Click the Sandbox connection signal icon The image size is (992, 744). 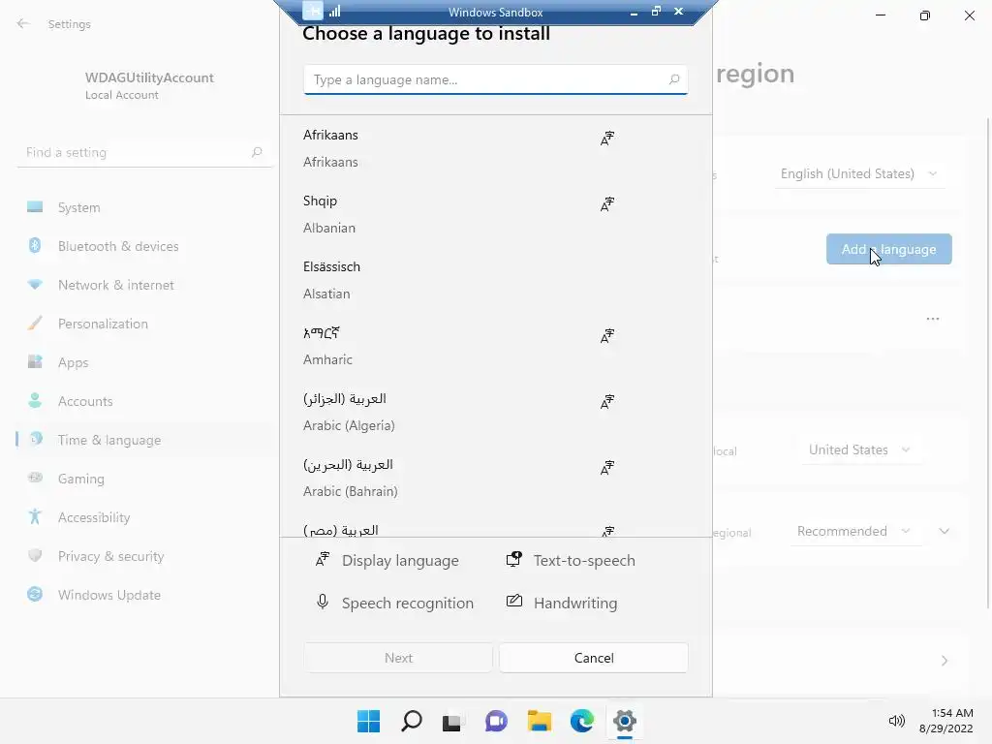point(334,12)
